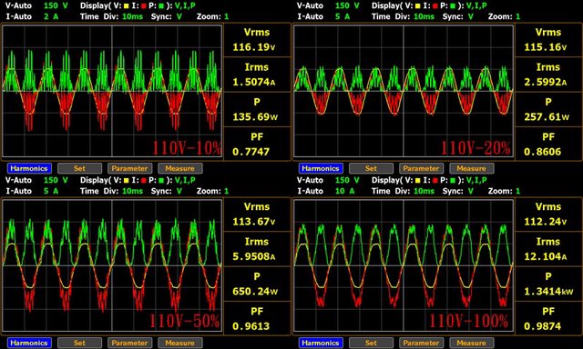Image resolution: width=583 pixels, height=349 pixels.
Task: Select Measure in the 110V-100% panel
Action: tap(472, 343)
